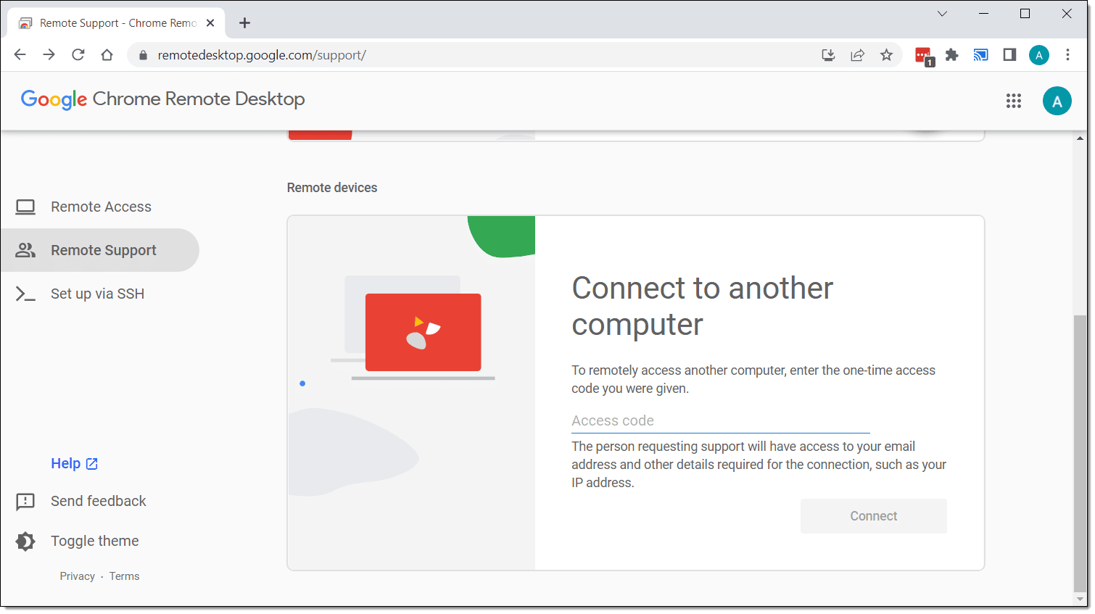The width and height of the screenshot is (1095, 614).
Task: Click the page vertical scrollbar thumb
Action: pos(1080,453)
